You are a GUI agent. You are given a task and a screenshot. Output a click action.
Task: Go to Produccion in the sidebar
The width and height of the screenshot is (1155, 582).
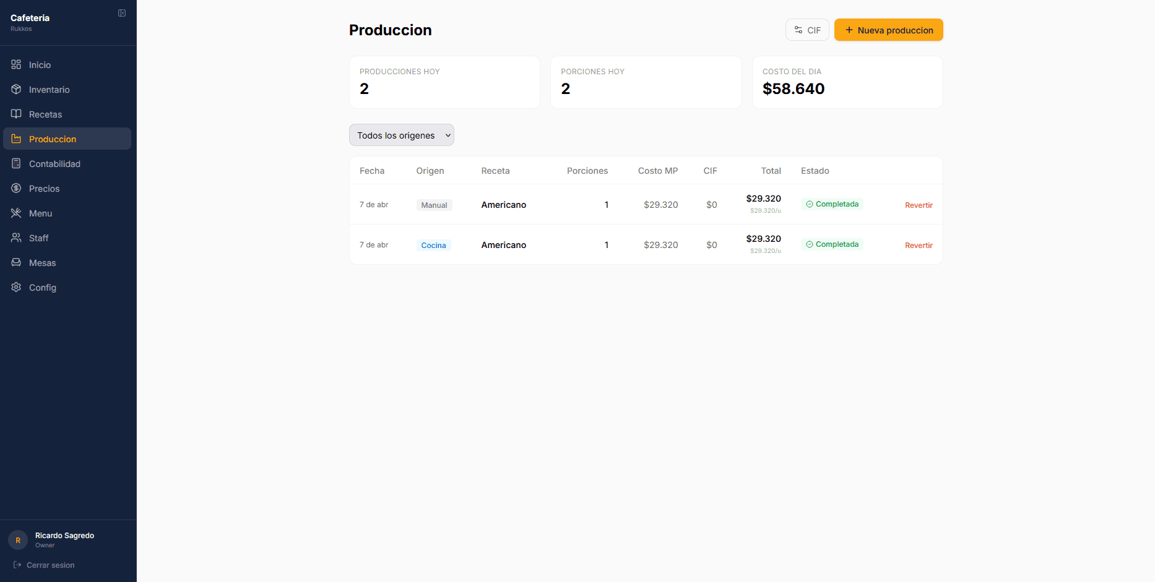point(53,139)
